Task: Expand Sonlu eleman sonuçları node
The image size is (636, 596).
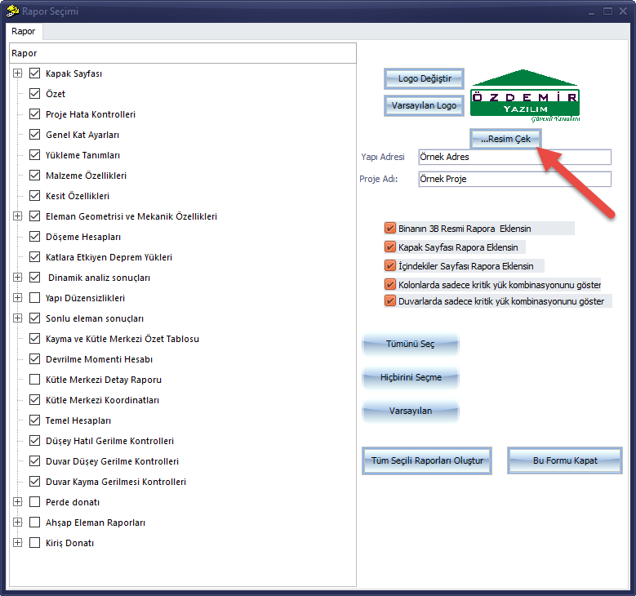Action: click(17, 318)
